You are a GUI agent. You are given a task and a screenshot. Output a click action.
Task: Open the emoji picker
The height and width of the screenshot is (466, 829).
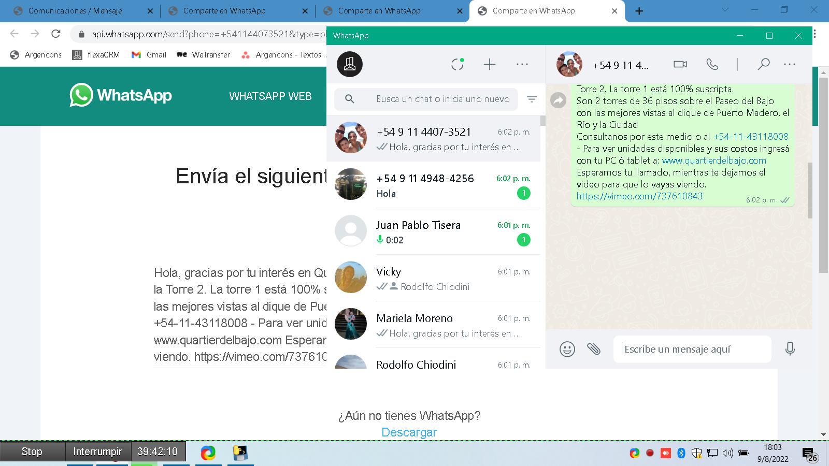(x=567, y=349)
